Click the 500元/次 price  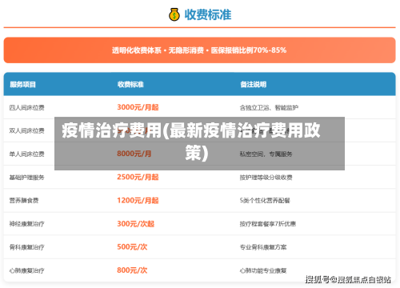click(132, 247)
